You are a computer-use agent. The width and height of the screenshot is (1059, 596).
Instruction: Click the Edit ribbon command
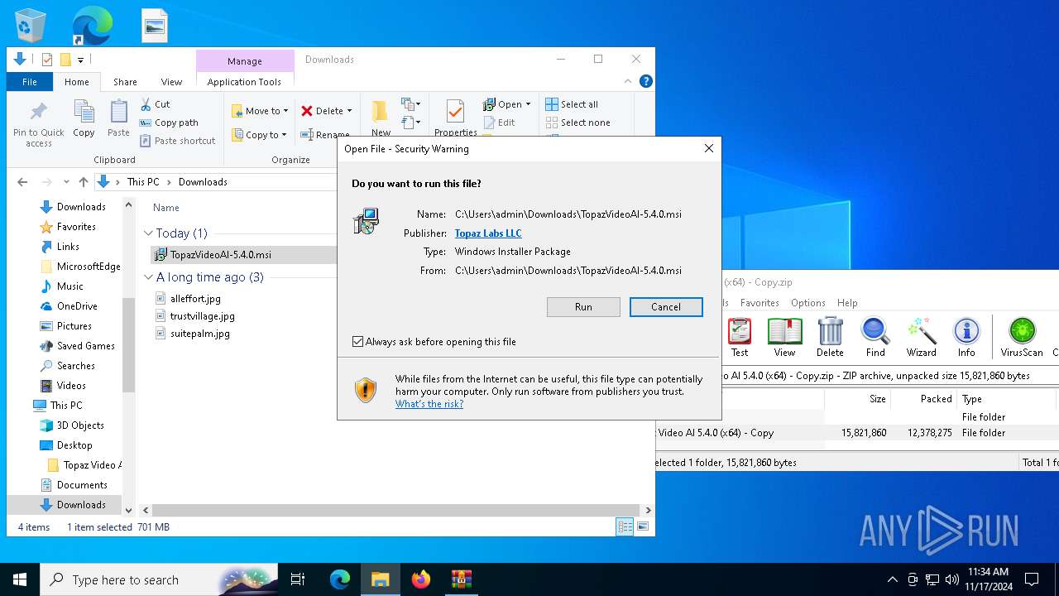pyautogui.click(x=499, y=123)
